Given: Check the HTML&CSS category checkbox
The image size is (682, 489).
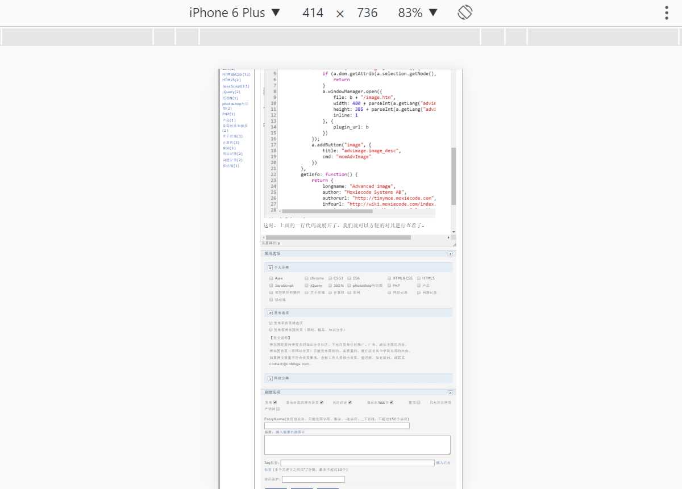Looking at the screenshot, I should pos(389,278).
